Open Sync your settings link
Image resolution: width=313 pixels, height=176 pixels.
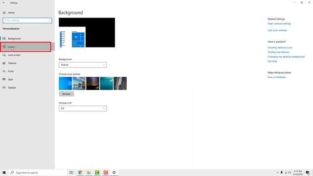[277, 30]
